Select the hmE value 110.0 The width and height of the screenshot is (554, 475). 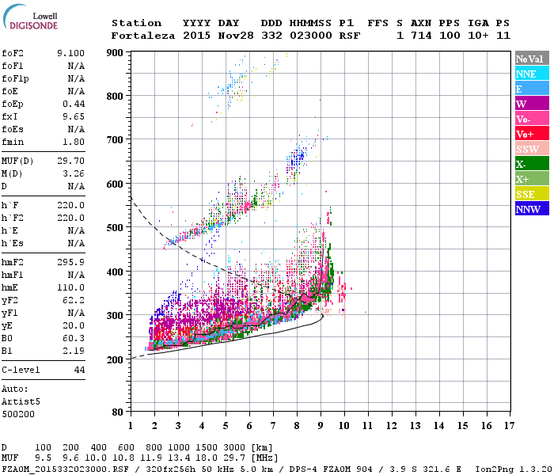[70, 287]
